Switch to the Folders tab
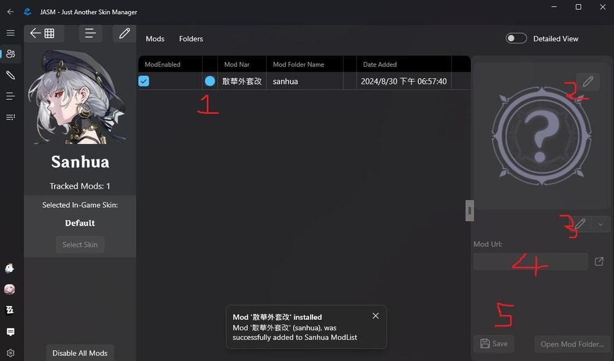The image size is (614, 361). pyautogui.click(x=191, y=39)
